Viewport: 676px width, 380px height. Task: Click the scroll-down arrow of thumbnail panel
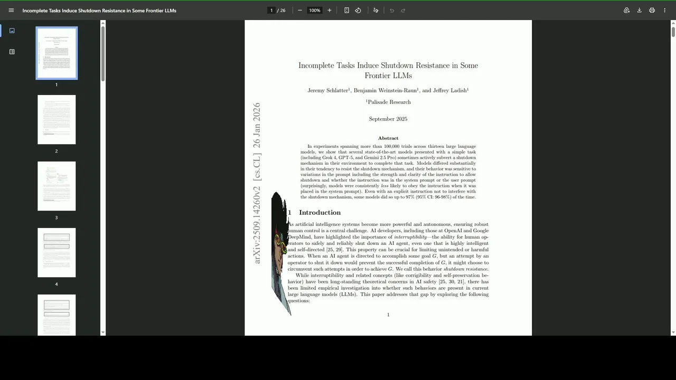pyautogui.click(x=103, y=332)
